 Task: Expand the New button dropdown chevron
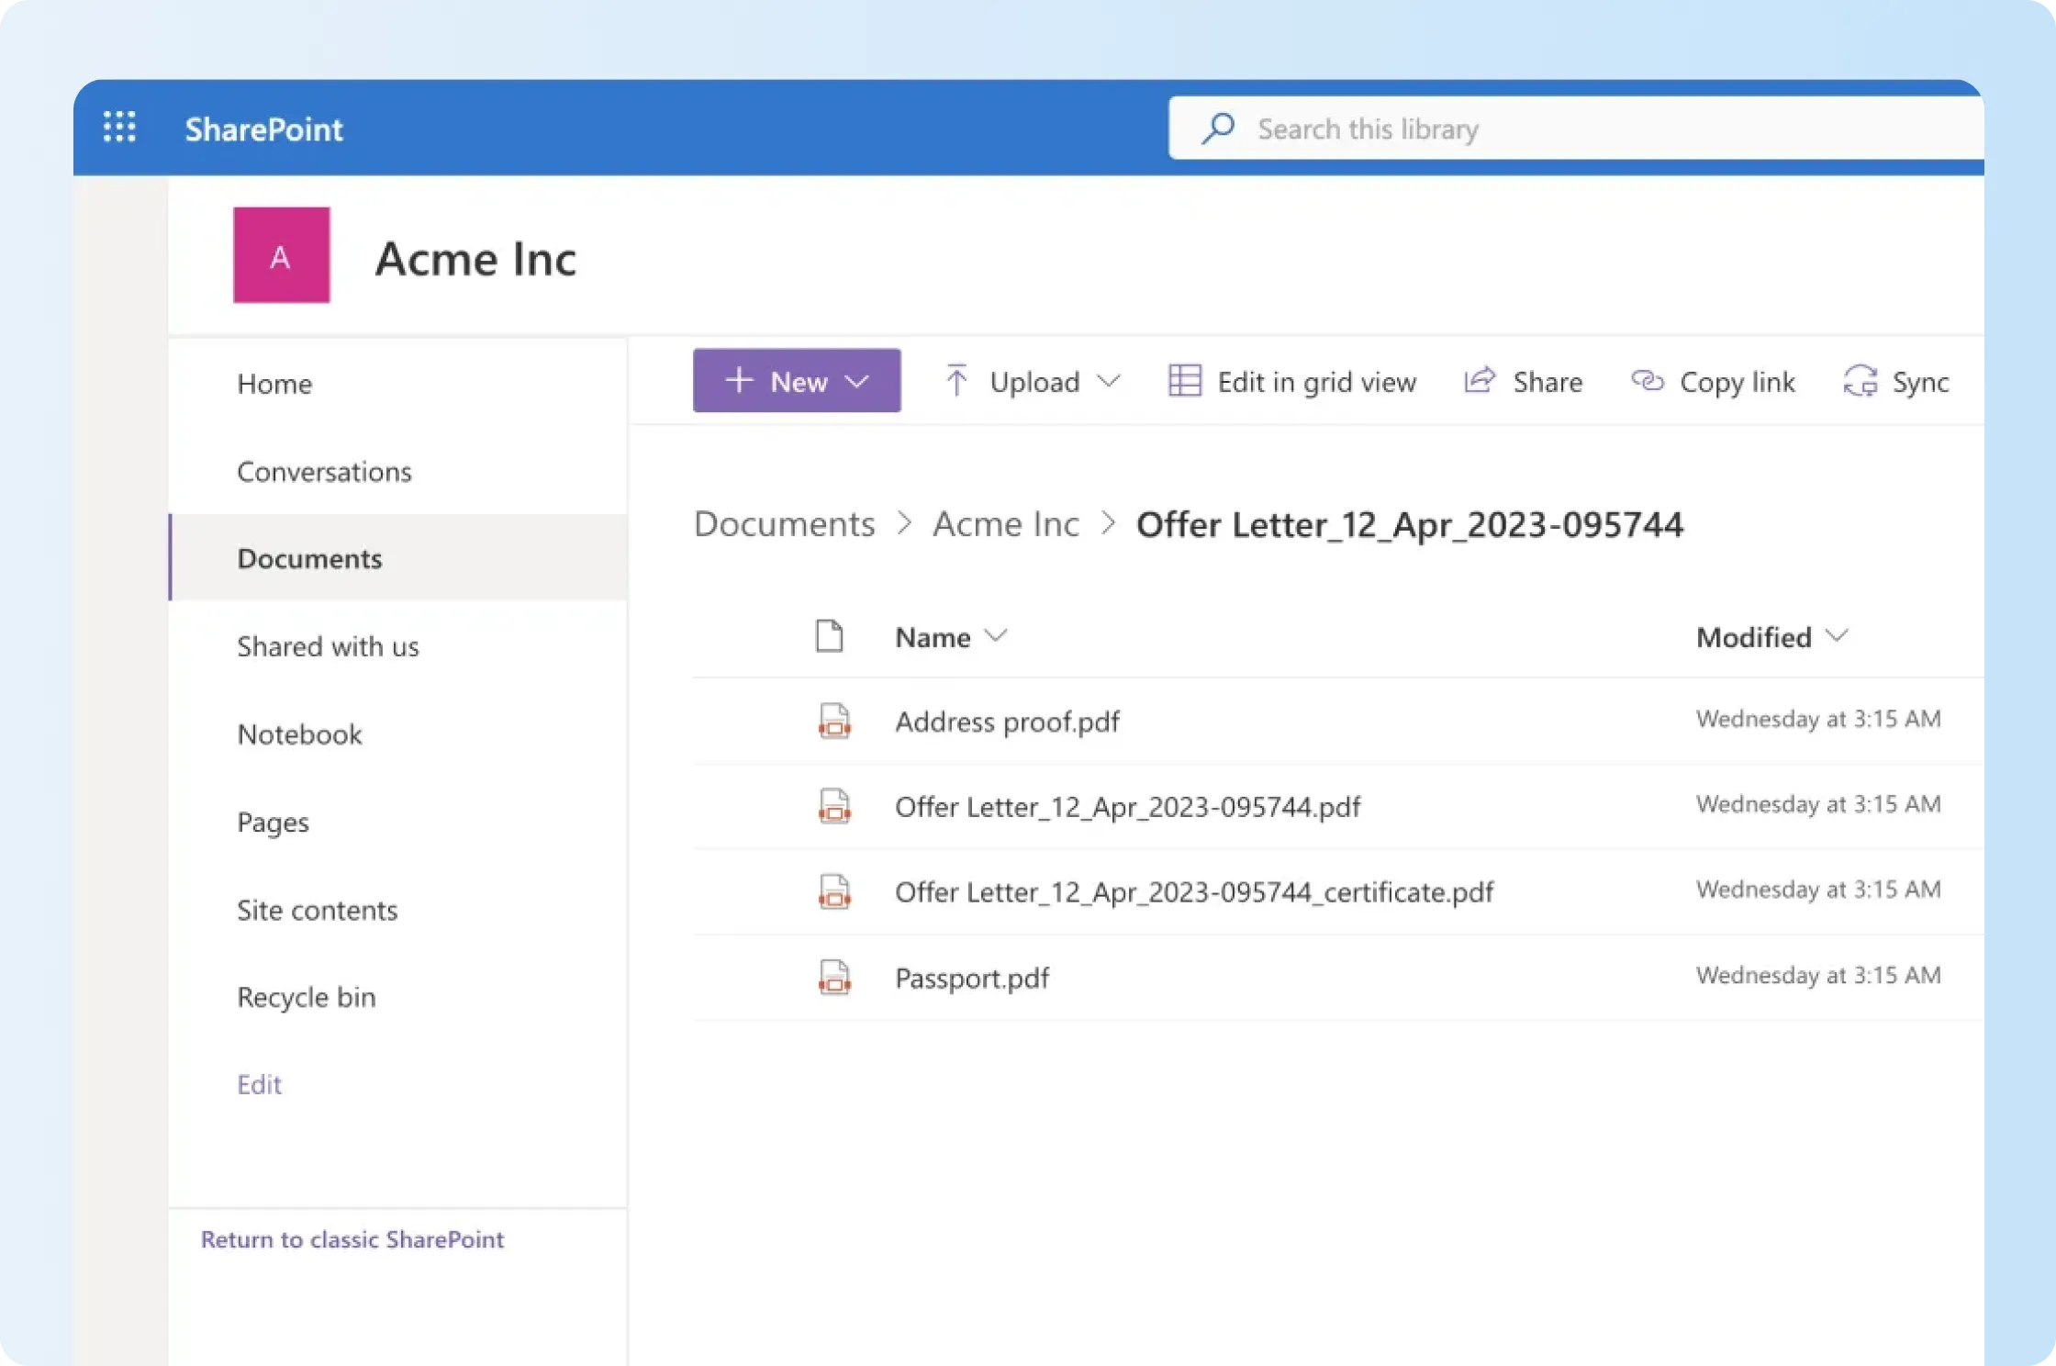(856, 381)
